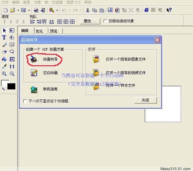
Task: Choose the 动画向导 animation wizard option
Action: pyautogui.click(x=44, y=59)
